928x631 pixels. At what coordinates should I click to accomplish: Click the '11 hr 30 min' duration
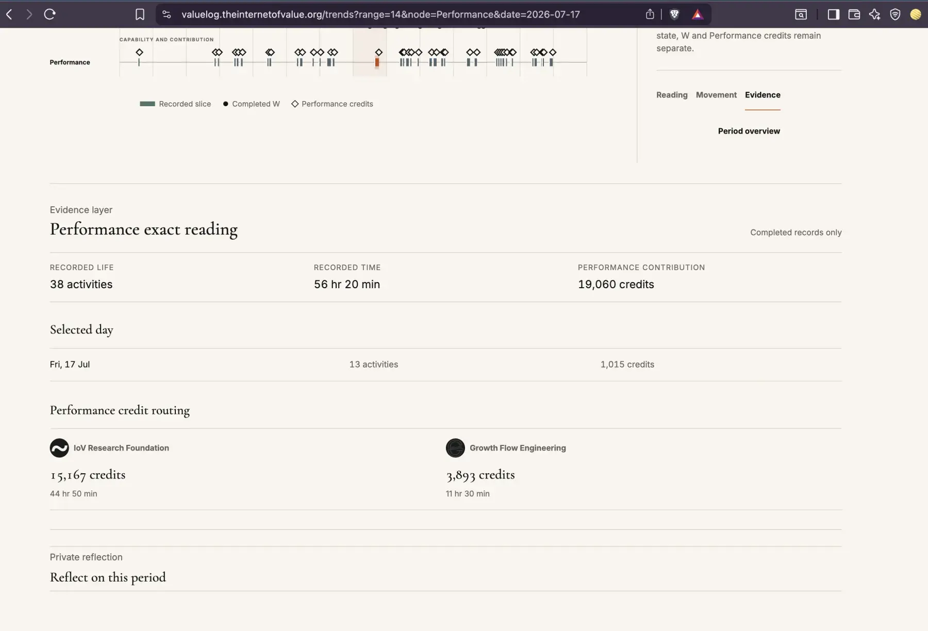(468, 494)
